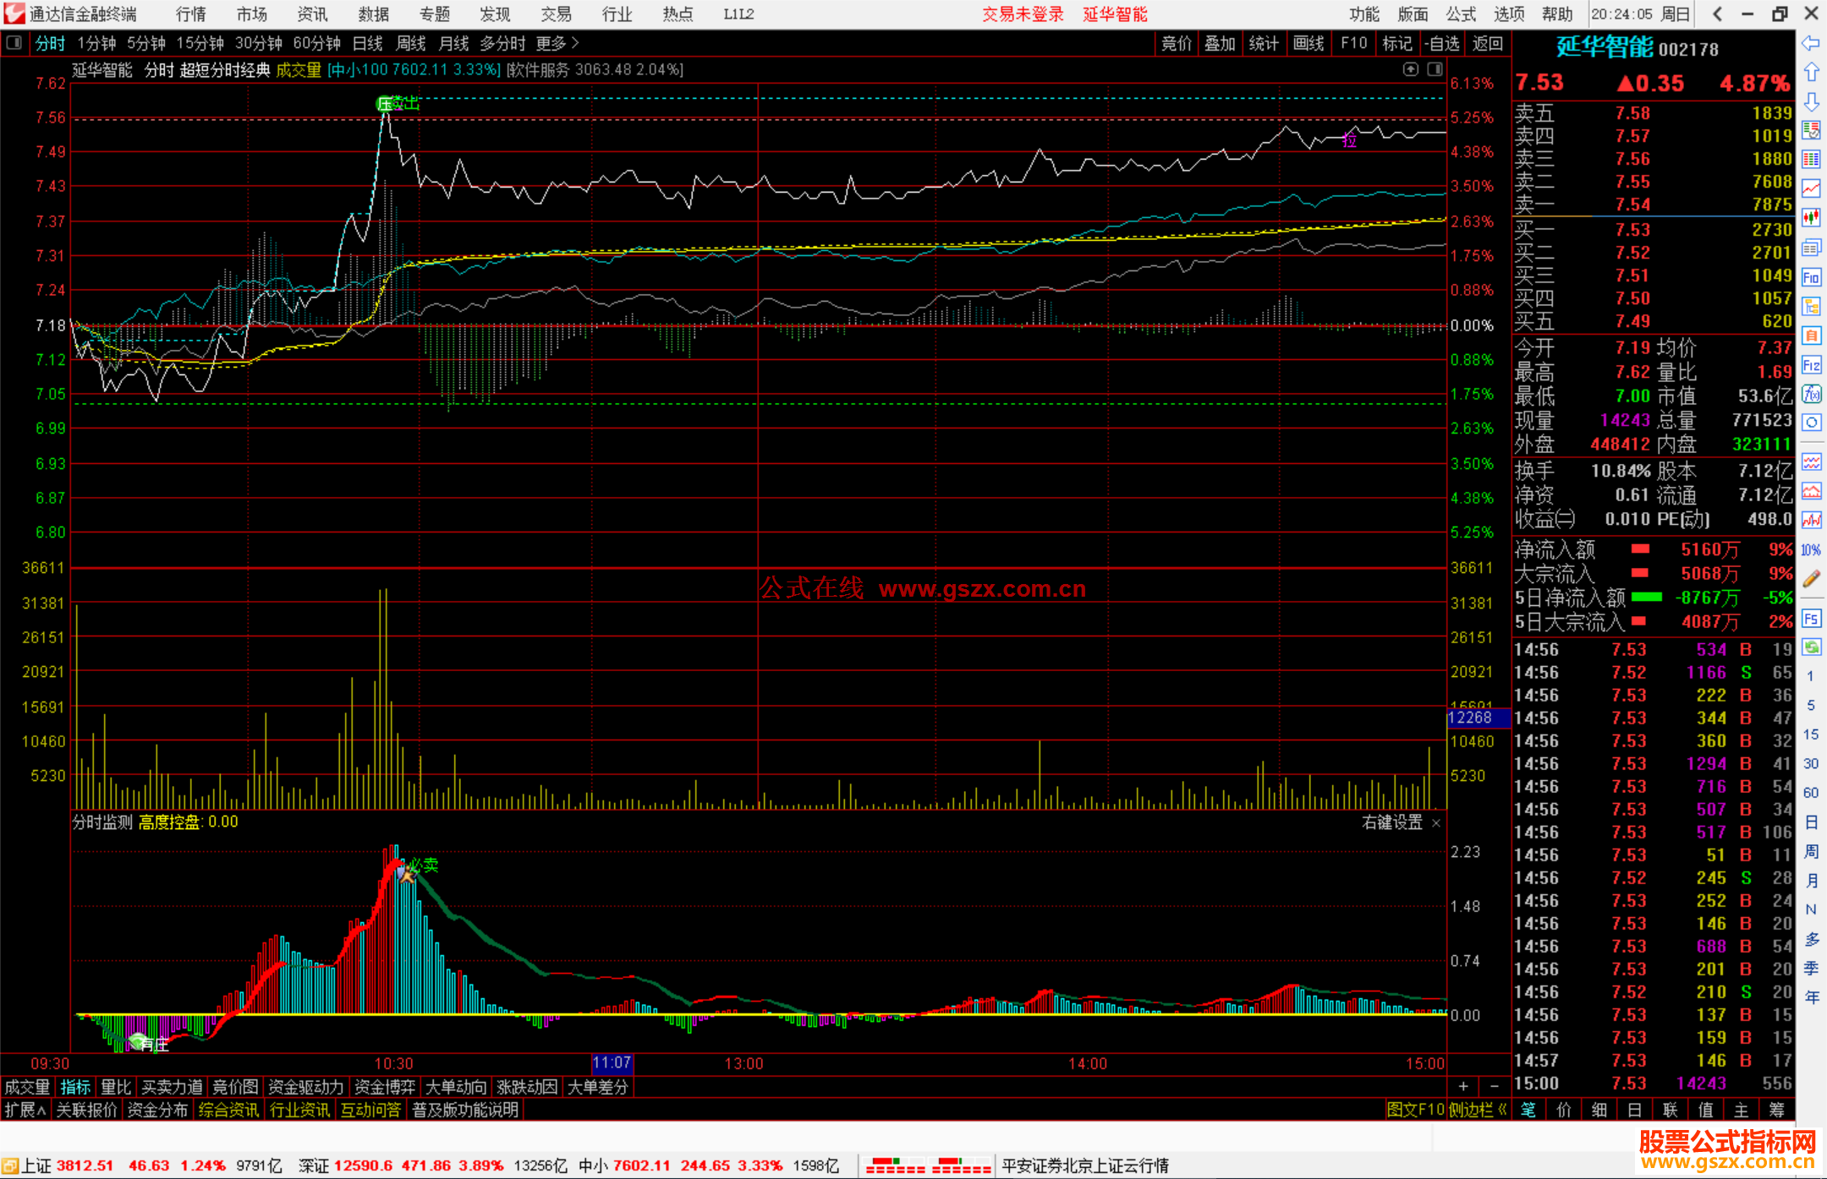The height and width of the screenshot is (1179, 1827).
Task: Toggle 叠加 overlay mode
Action: pyautogui.click(x=1220, y=43)
